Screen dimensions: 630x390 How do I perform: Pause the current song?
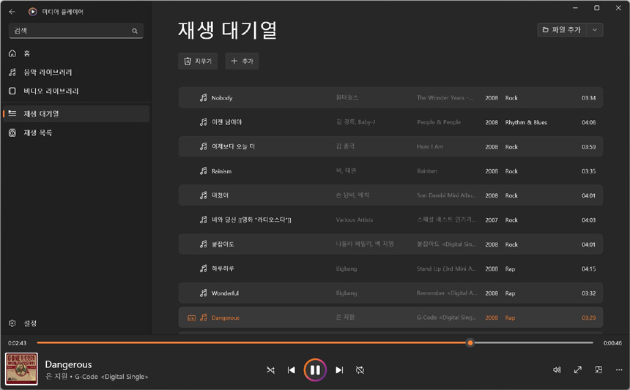[315, 370]
